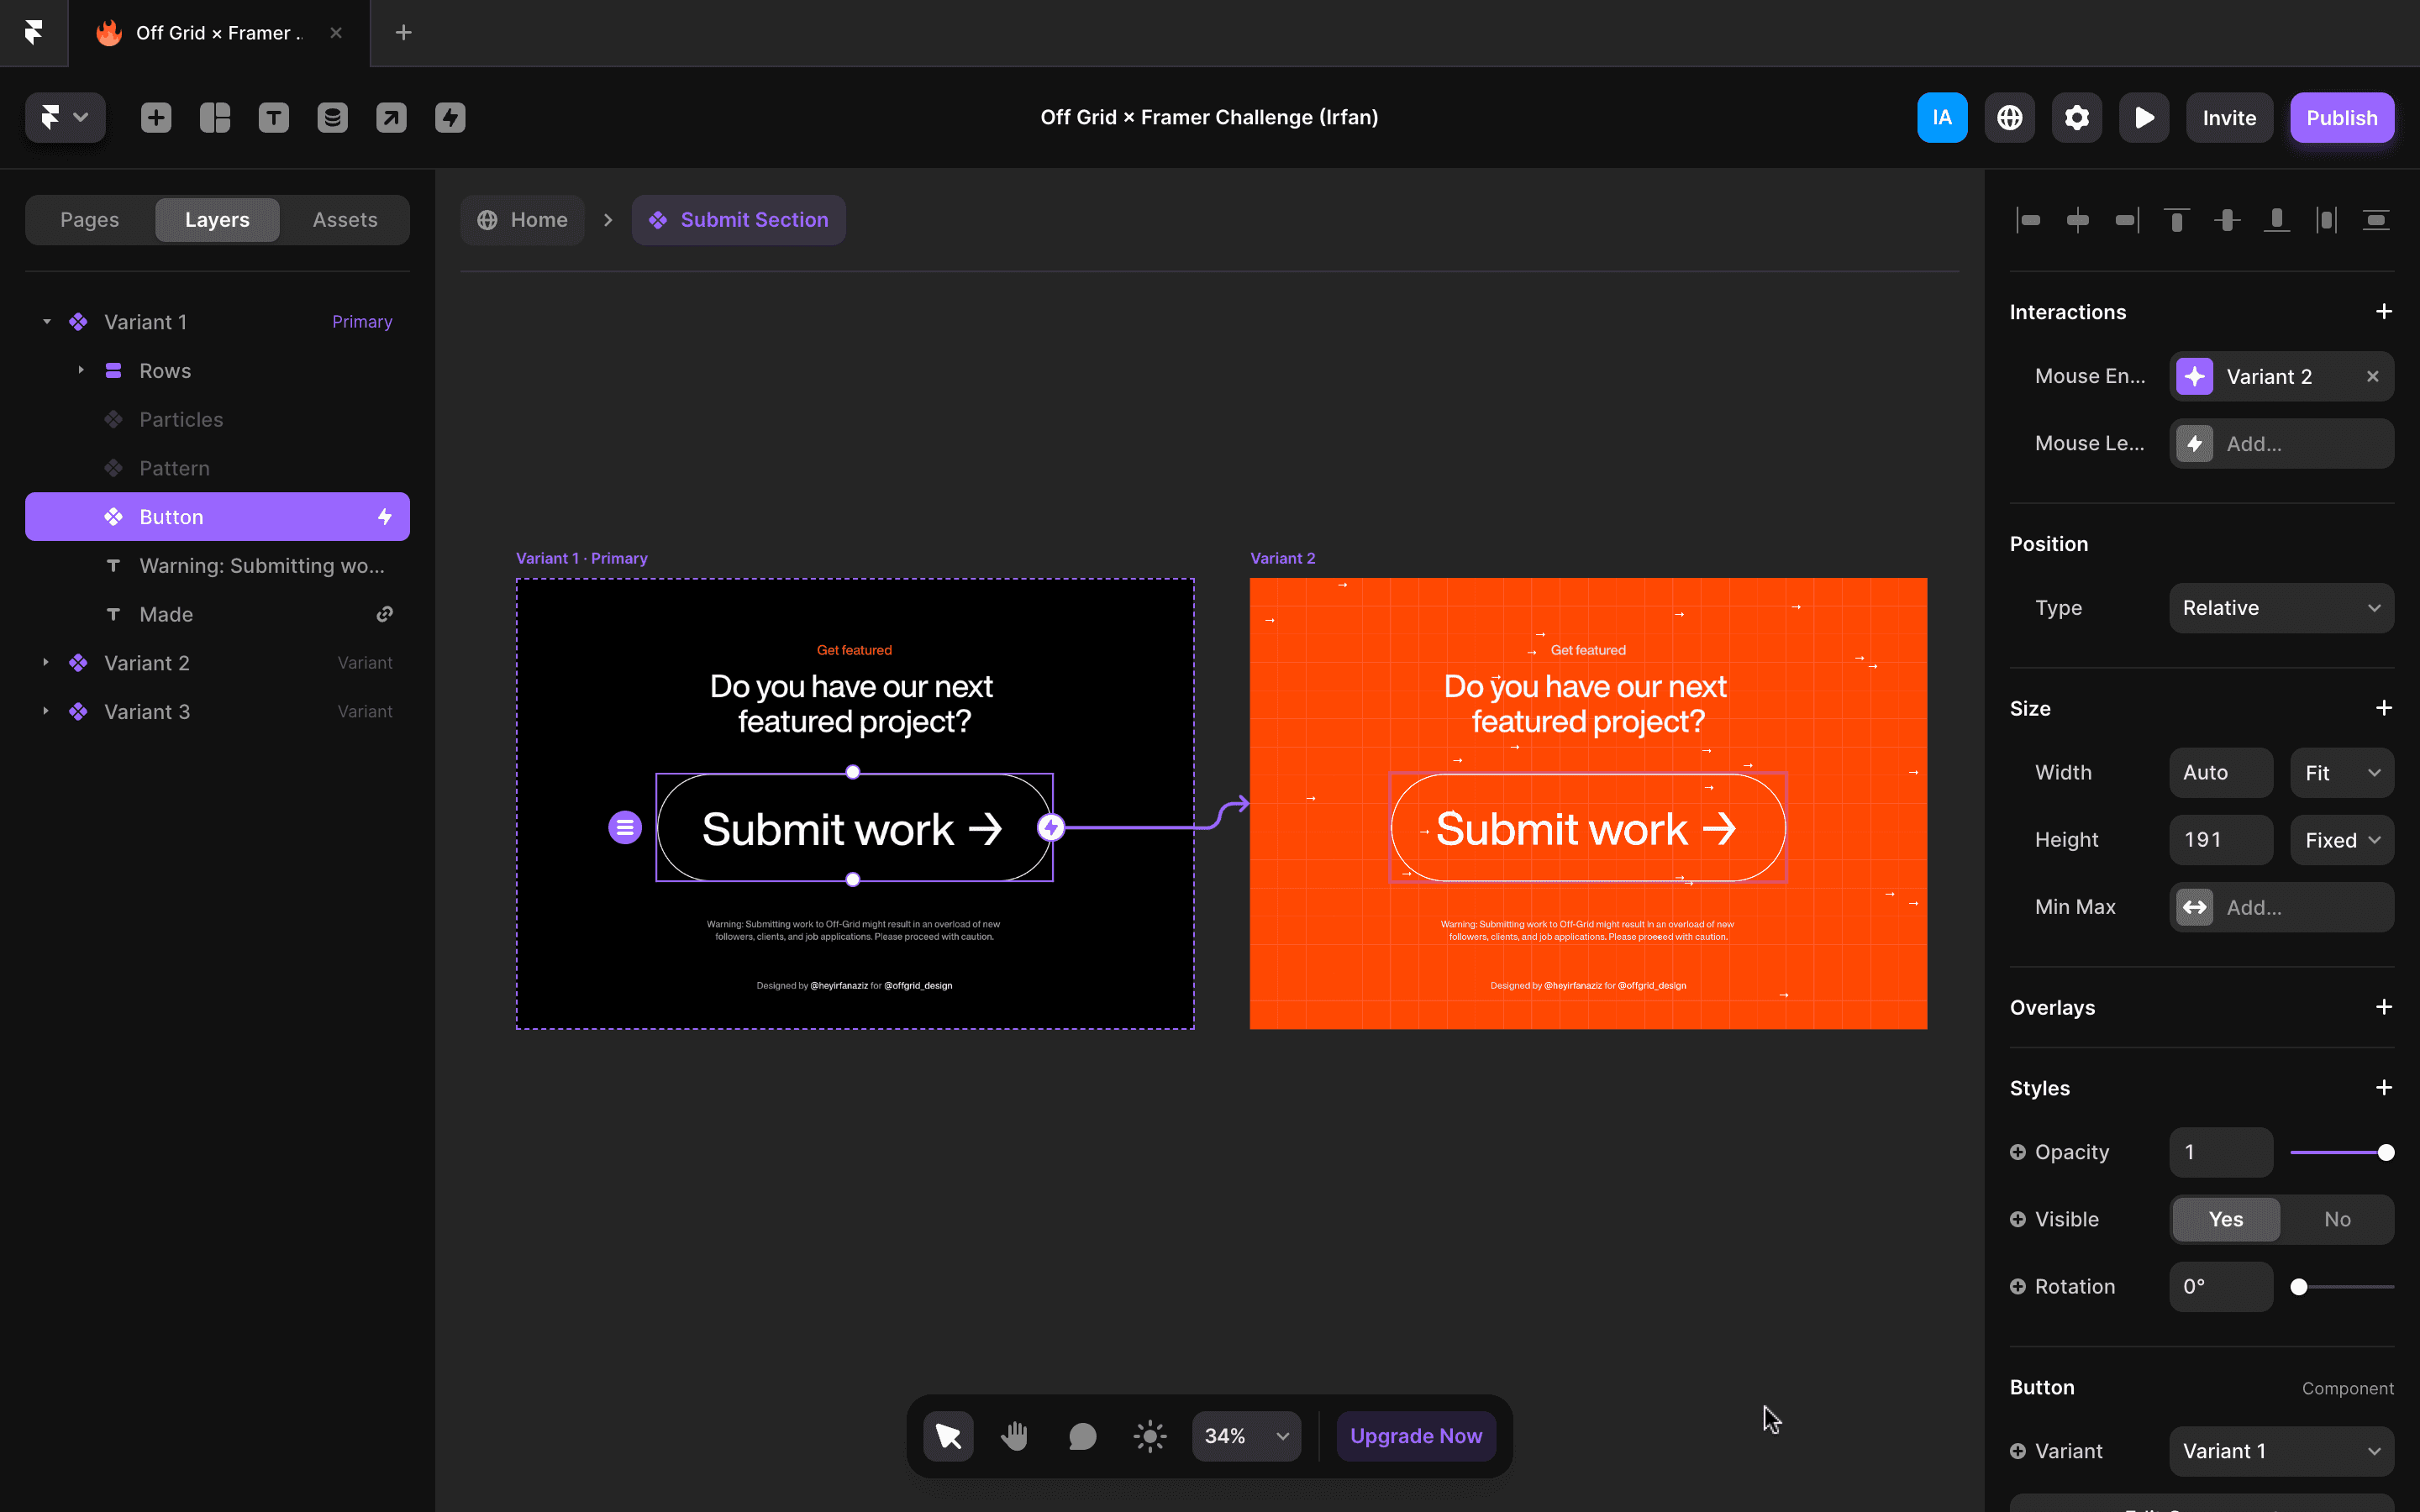Select the hand pan tool
The height and width of the screenshot is (1512, 2420).
[x=1014, y=1436]
